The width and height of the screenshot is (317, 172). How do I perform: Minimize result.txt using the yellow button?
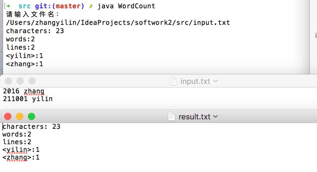20,116
